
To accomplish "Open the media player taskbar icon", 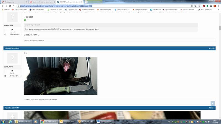I will pos(36,122).
